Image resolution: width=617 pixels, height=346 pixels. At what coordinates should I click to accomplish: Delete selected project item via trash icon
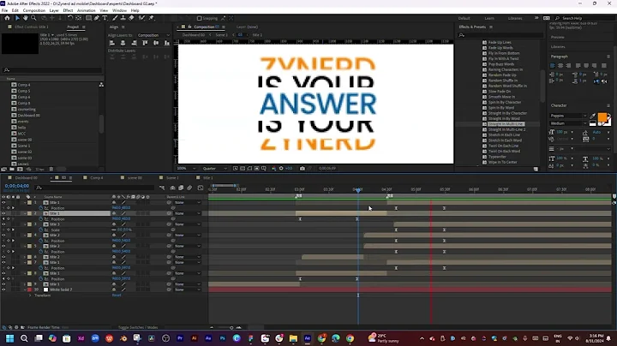point(51,169)
